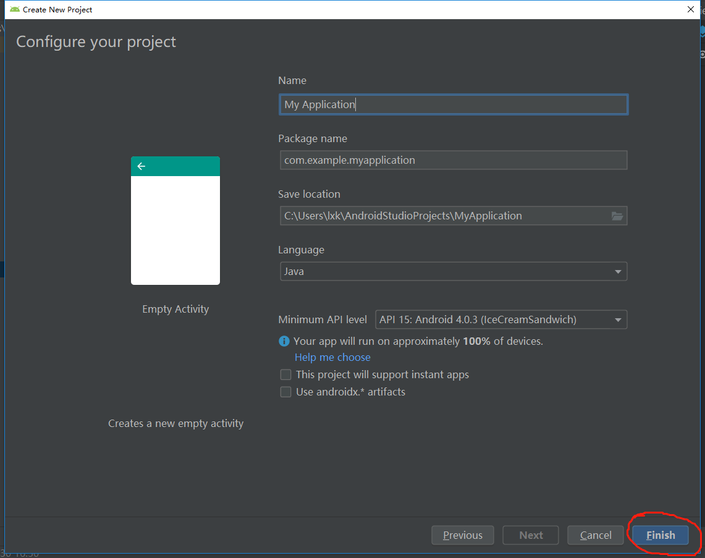Click the '100% of devices' message text

pos(418,341)
